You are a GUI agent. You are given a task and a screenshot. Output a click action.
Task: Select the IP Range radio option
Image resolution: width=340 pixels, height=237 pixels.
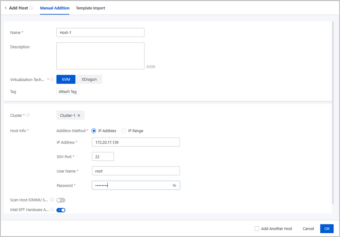(124, 131)
